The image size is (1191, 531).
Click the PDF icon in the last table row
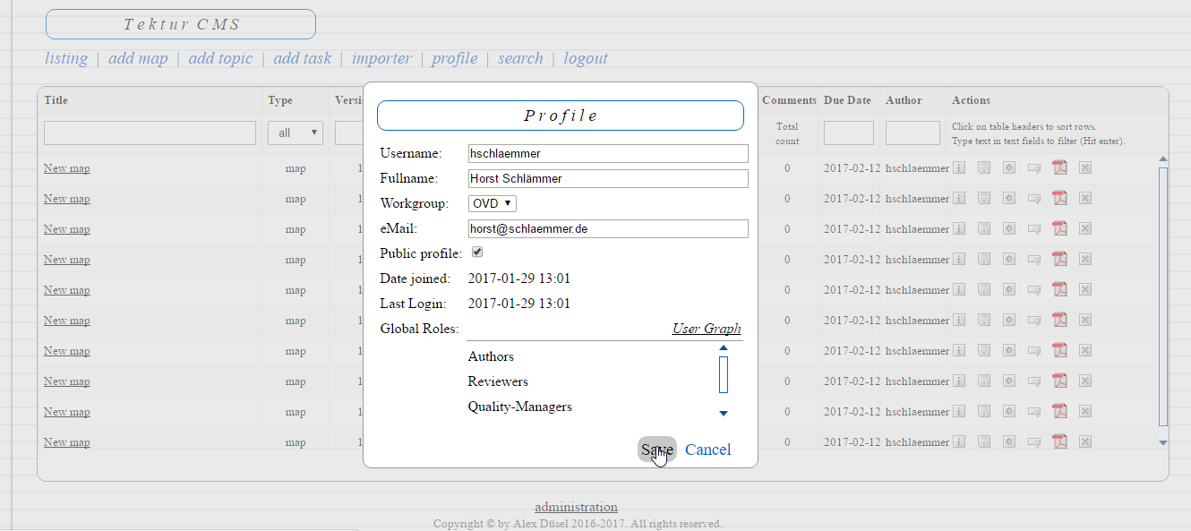(1059, 441)
